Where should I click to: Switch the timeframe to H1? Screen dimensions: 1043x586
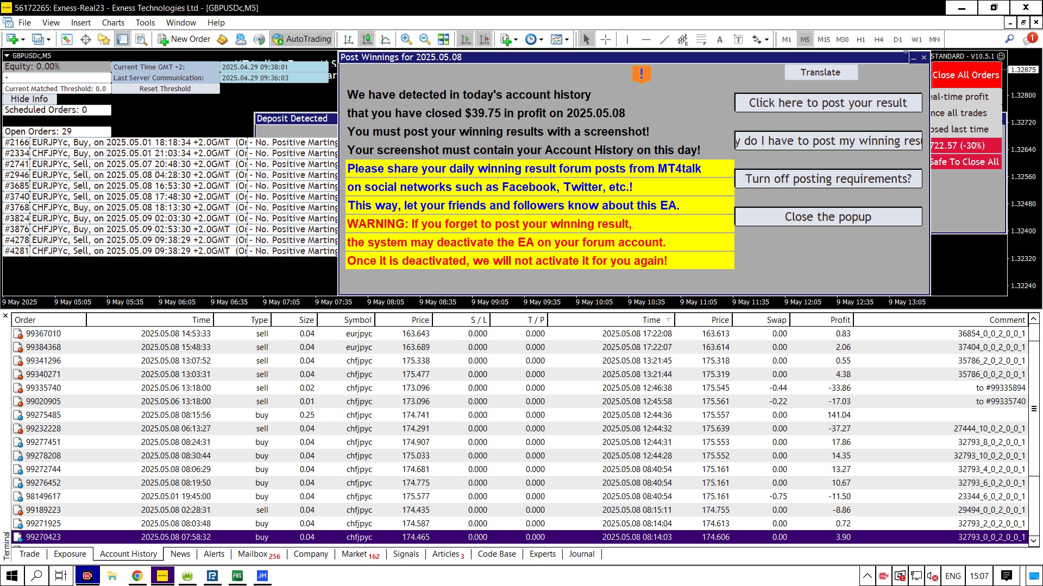coord(860,39)
